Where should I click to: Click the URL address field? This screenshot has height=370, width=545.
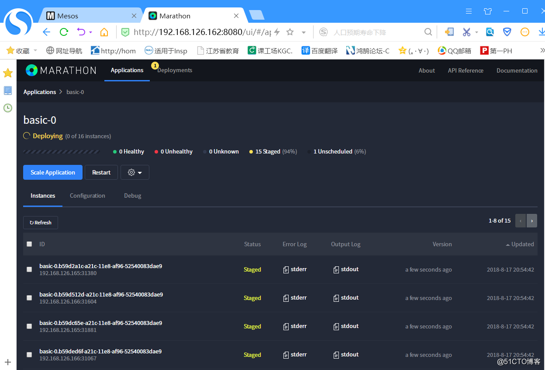point(202,32)
